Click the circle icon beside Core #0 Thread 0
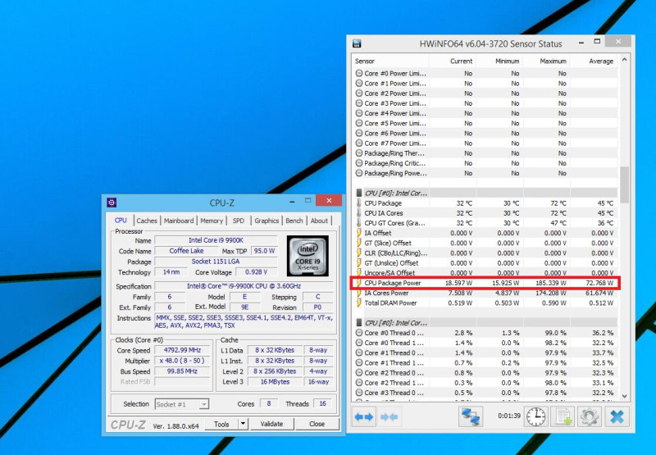Viewport: 656px width, 455px height. tap(359, 333)
